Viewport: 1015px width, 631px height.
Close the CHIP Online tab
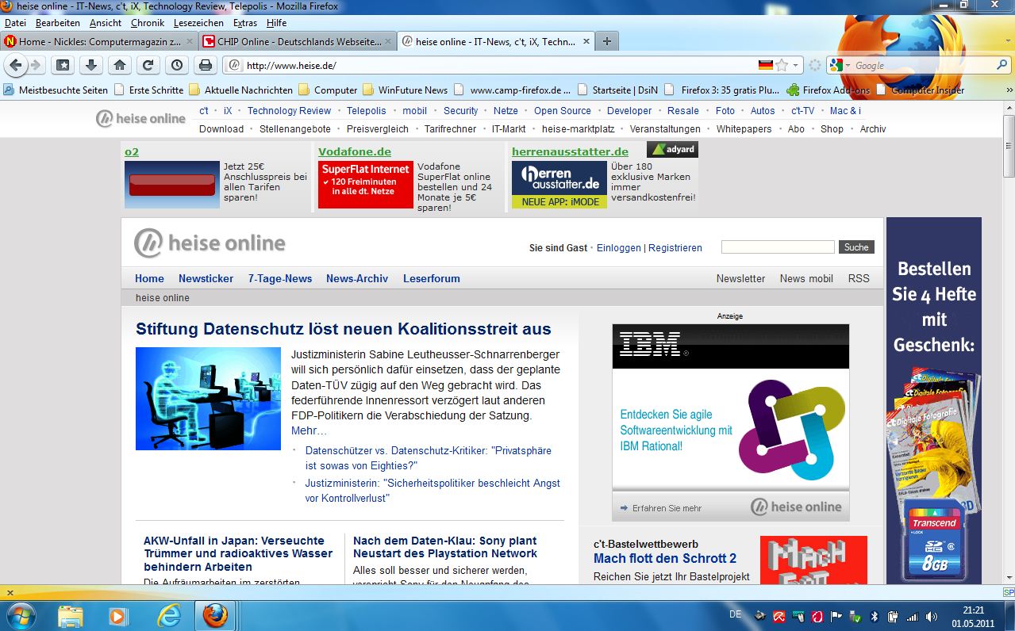point(387,41)
